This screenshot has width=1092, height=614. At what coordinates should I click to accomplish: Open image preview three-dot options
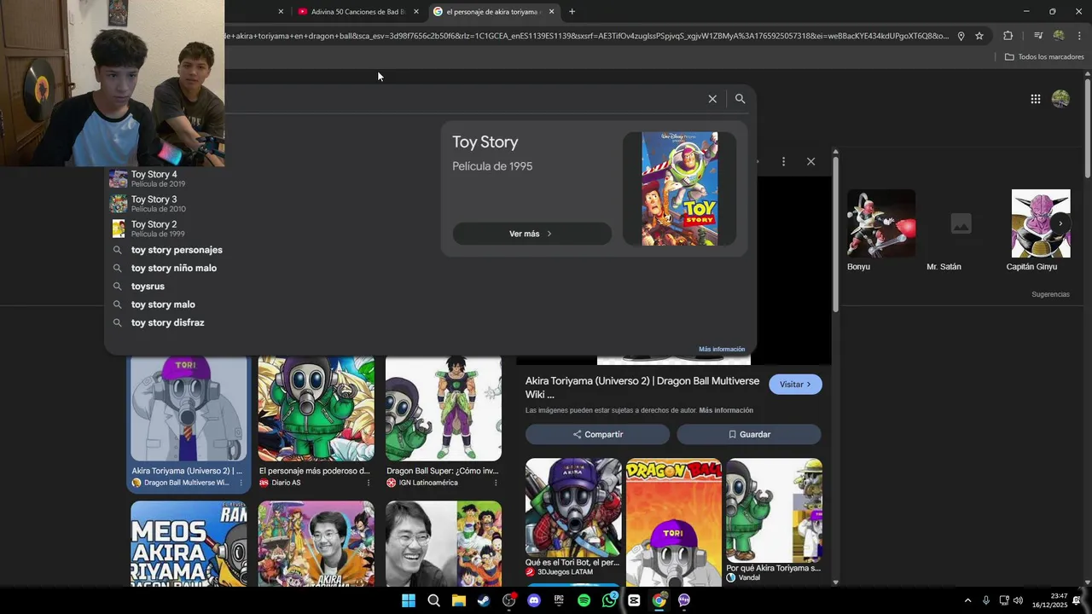[x=783, y=161]
